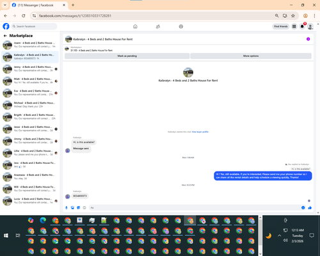Click the volume speaker tray icon
This screenshot has height=256, width=320.
click(x=285, y=241)
